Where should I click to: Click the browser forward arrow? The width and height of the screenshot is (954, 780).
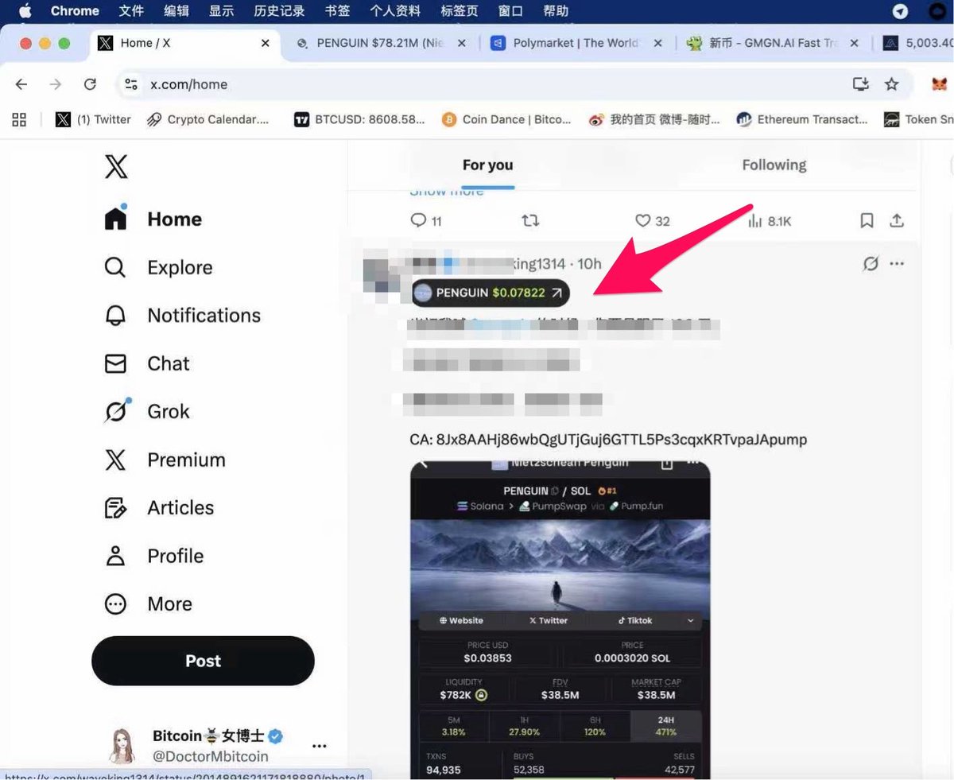tap(56, 84)
